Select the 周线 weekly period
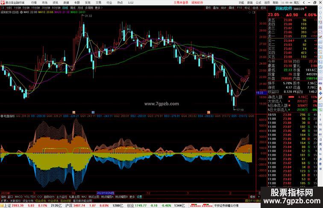 73,8
